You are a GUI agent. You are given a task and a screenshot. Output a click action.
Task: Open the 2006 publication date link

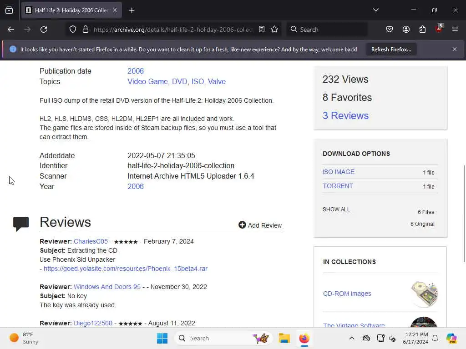point(136,71)
